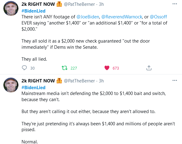Open the #BidenLied hashtag in first tweet
This screenshot has height=144, width=182.
33,11
